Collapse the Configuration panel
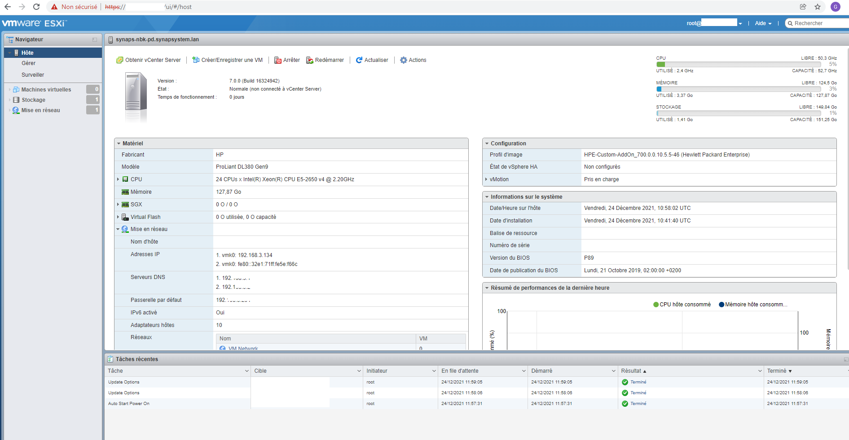The width and height of the screenshot is (849, 440). coord(487,144)
